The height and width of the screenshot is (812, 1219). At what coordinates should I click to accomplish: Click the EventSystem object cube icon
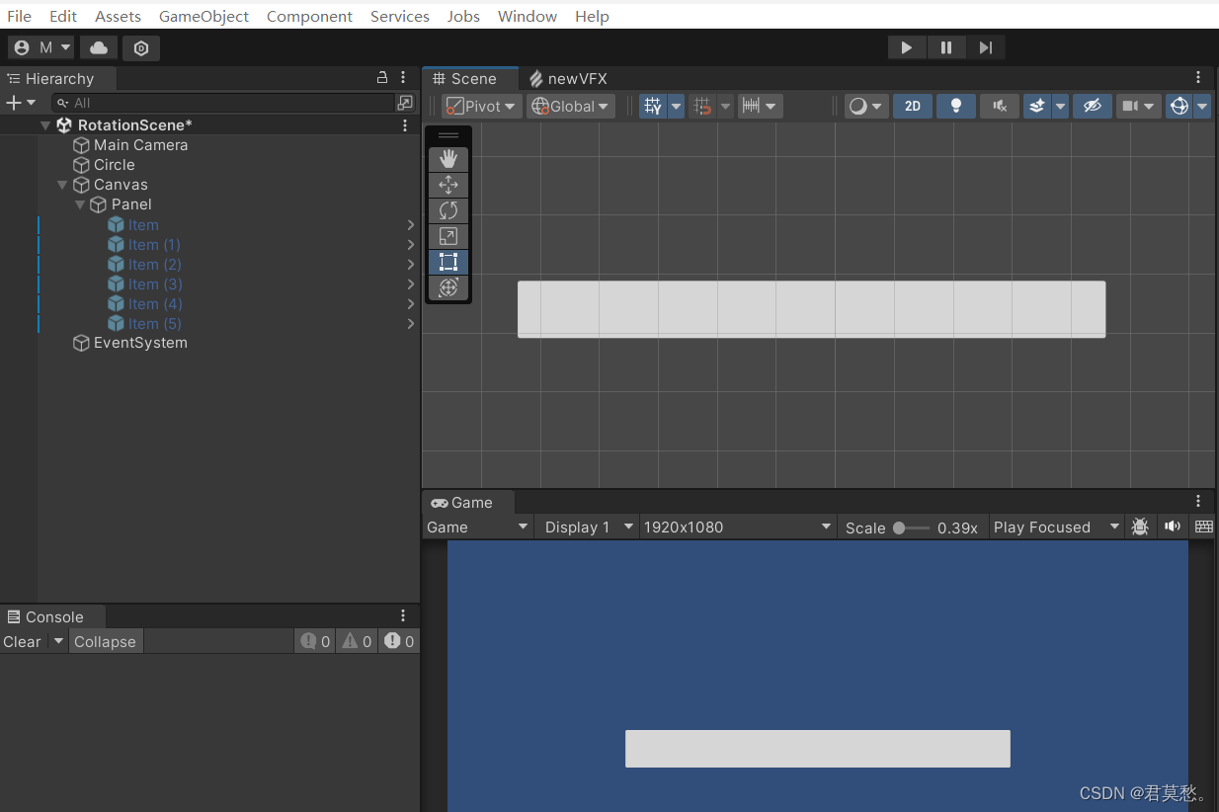point(81,343)
